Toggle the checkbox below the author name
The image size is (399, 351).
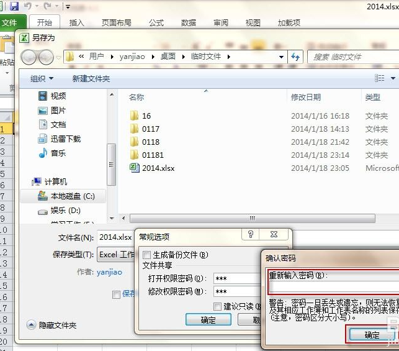click(x=116, y=294)
